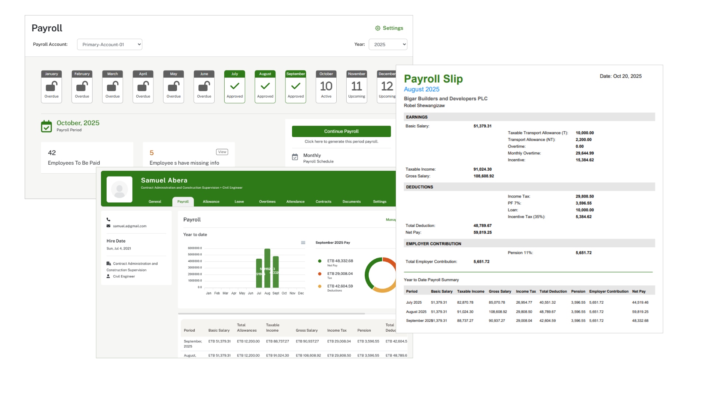Click the July approved checkmark icon
Screen dimensions: 708x398
(x=235, y=86)
